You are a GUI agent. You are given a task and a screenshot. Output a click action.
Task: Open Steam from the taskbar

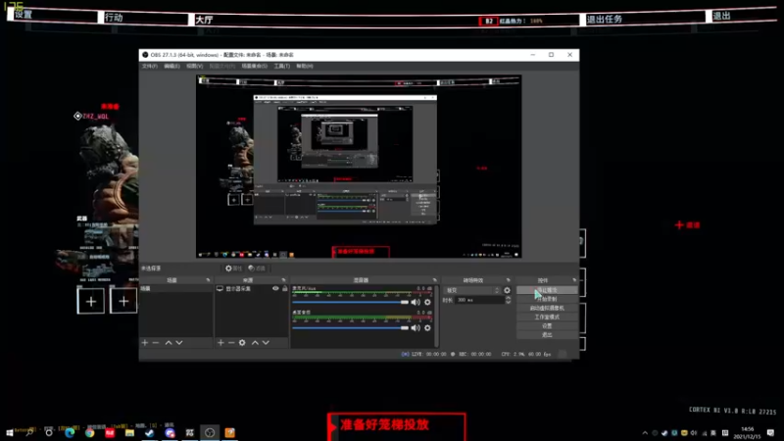tap(150, 432)
